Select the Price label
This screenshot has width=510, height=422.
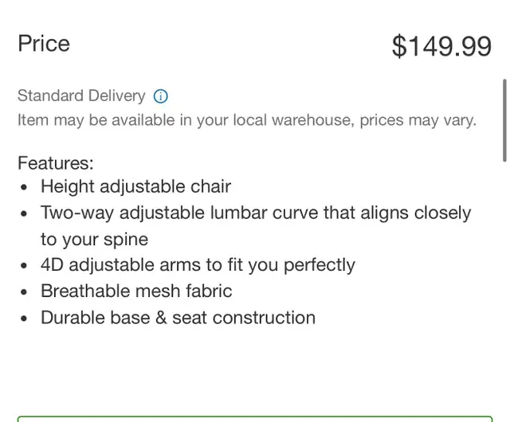click(x=44, y=44)
